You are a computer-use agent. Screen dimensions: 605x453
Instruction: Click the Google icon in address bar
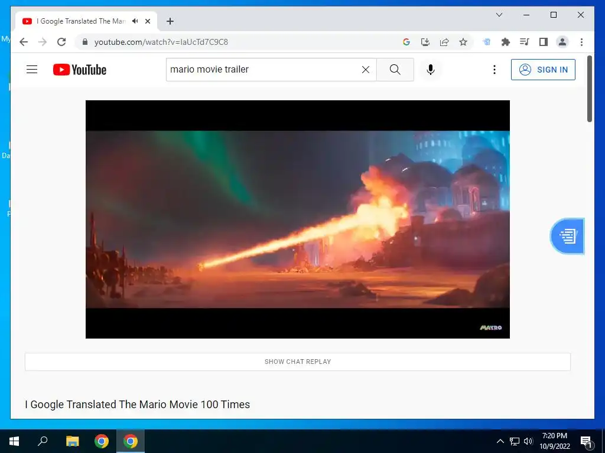[x=406, y=42]
